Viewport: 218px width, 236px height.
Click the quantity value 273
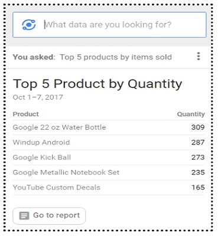198,158
